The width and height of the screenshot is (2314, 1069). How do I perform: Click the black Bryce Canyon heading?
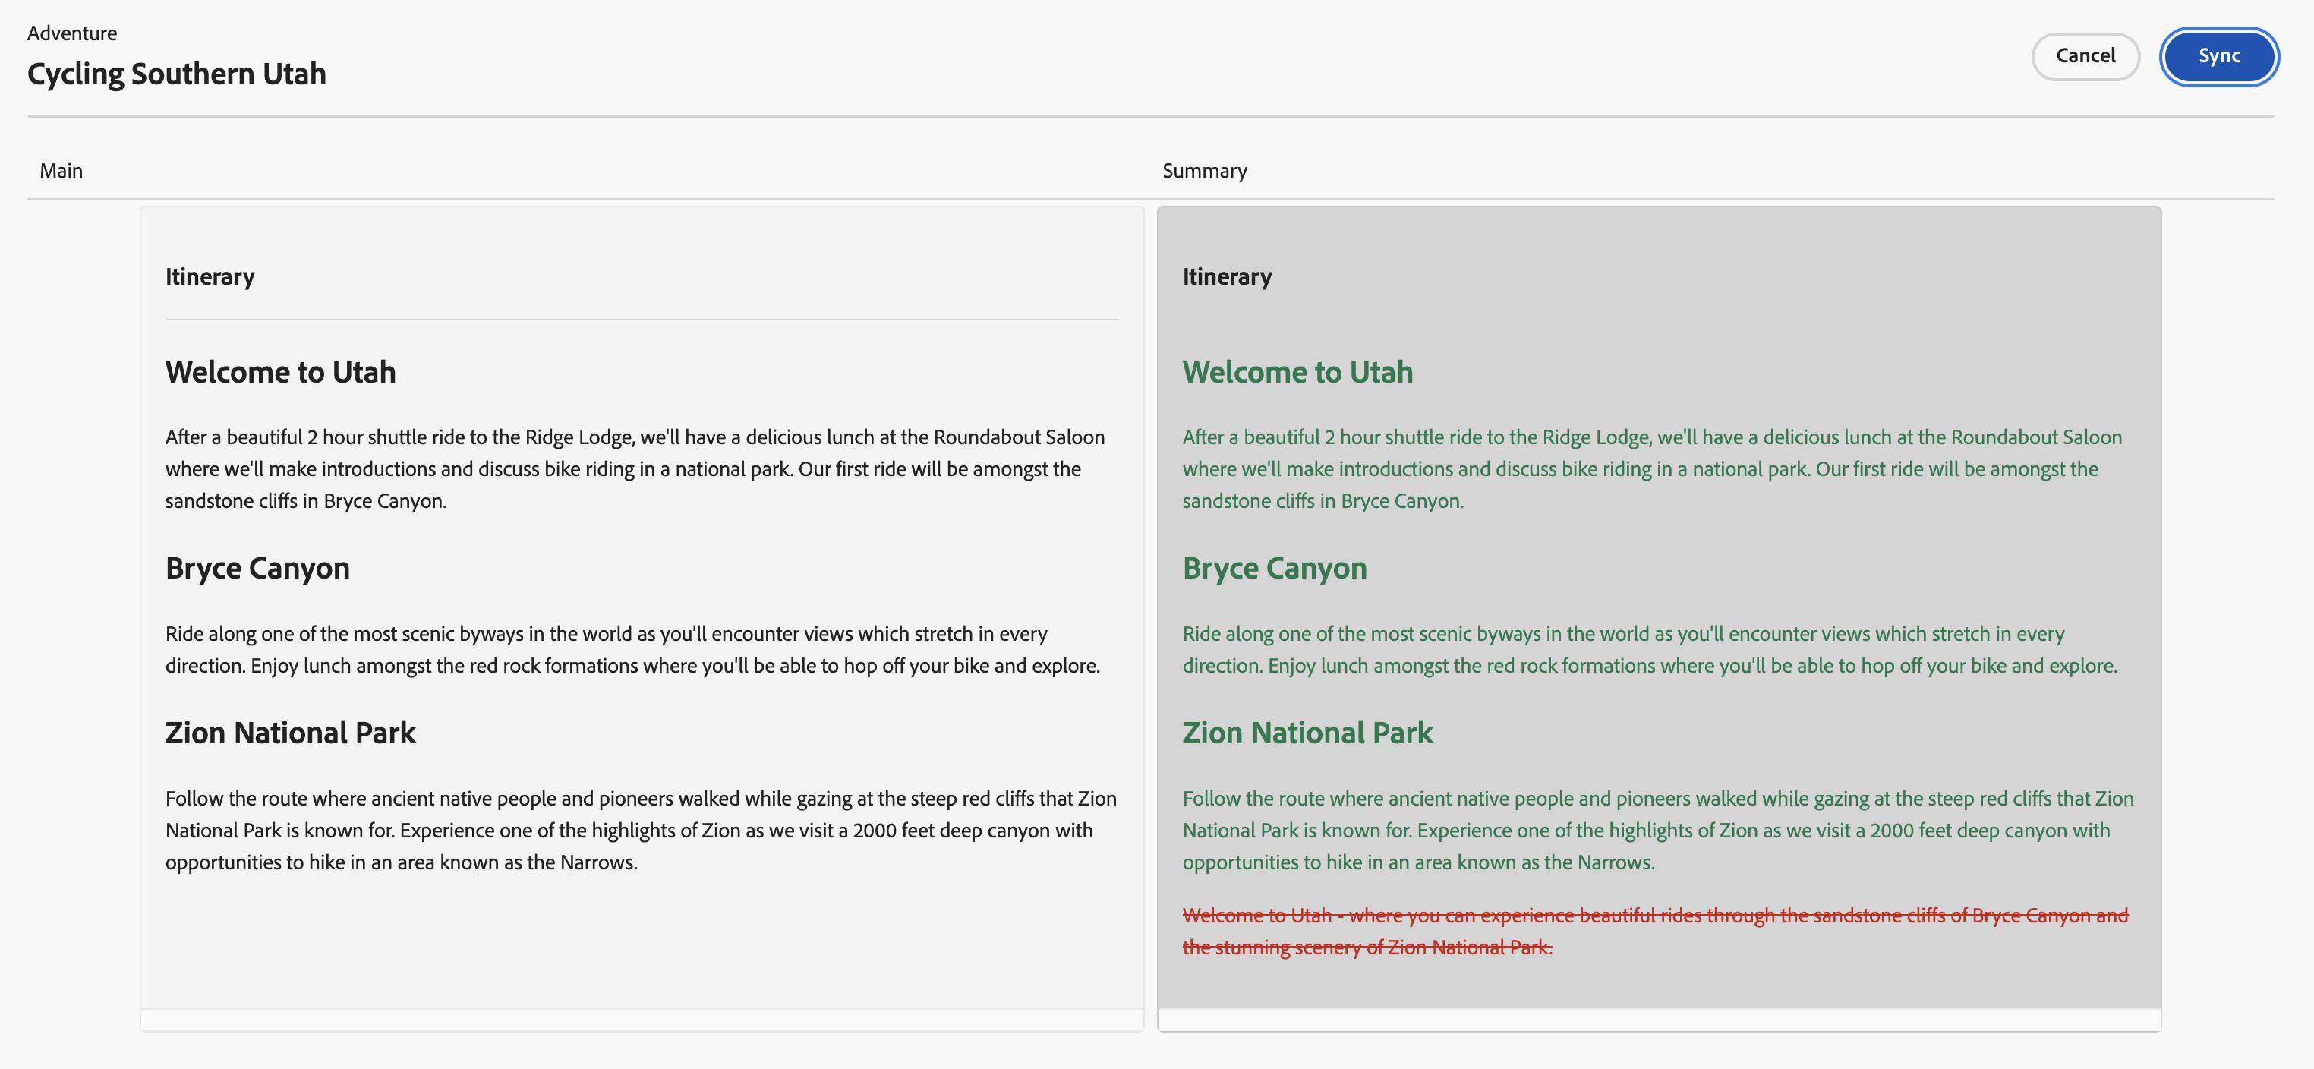pos(258,568)
